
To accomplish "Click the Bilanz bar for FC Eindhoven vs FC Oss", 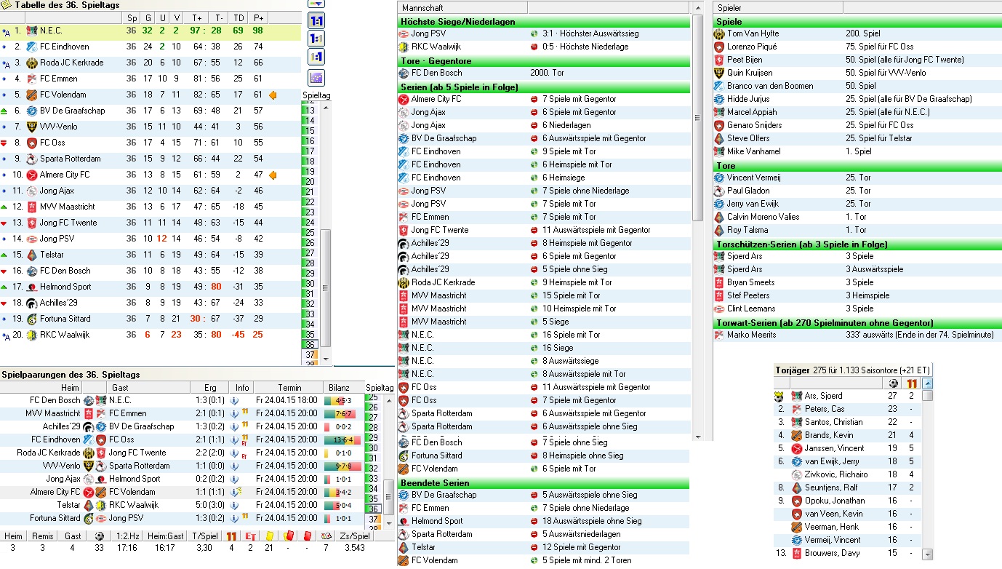I will pos(343,439).
